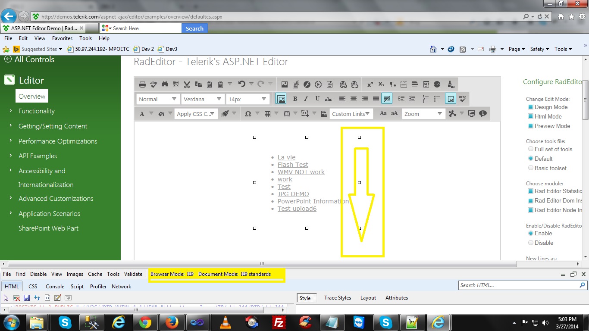The height and width of the screenshot is (331, 589).
Task: Toggle the Design Mode checkbox
Action: 531,107
